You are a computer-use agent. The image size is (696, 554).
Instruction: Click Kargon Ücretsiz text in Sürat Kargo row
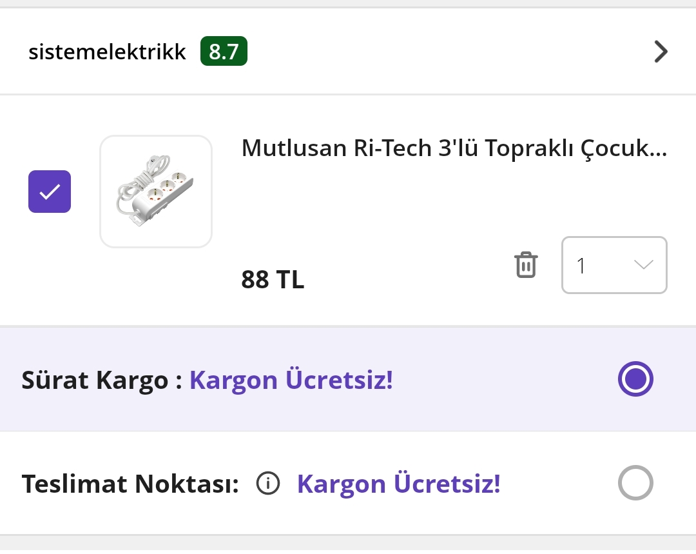click(291, 380)
